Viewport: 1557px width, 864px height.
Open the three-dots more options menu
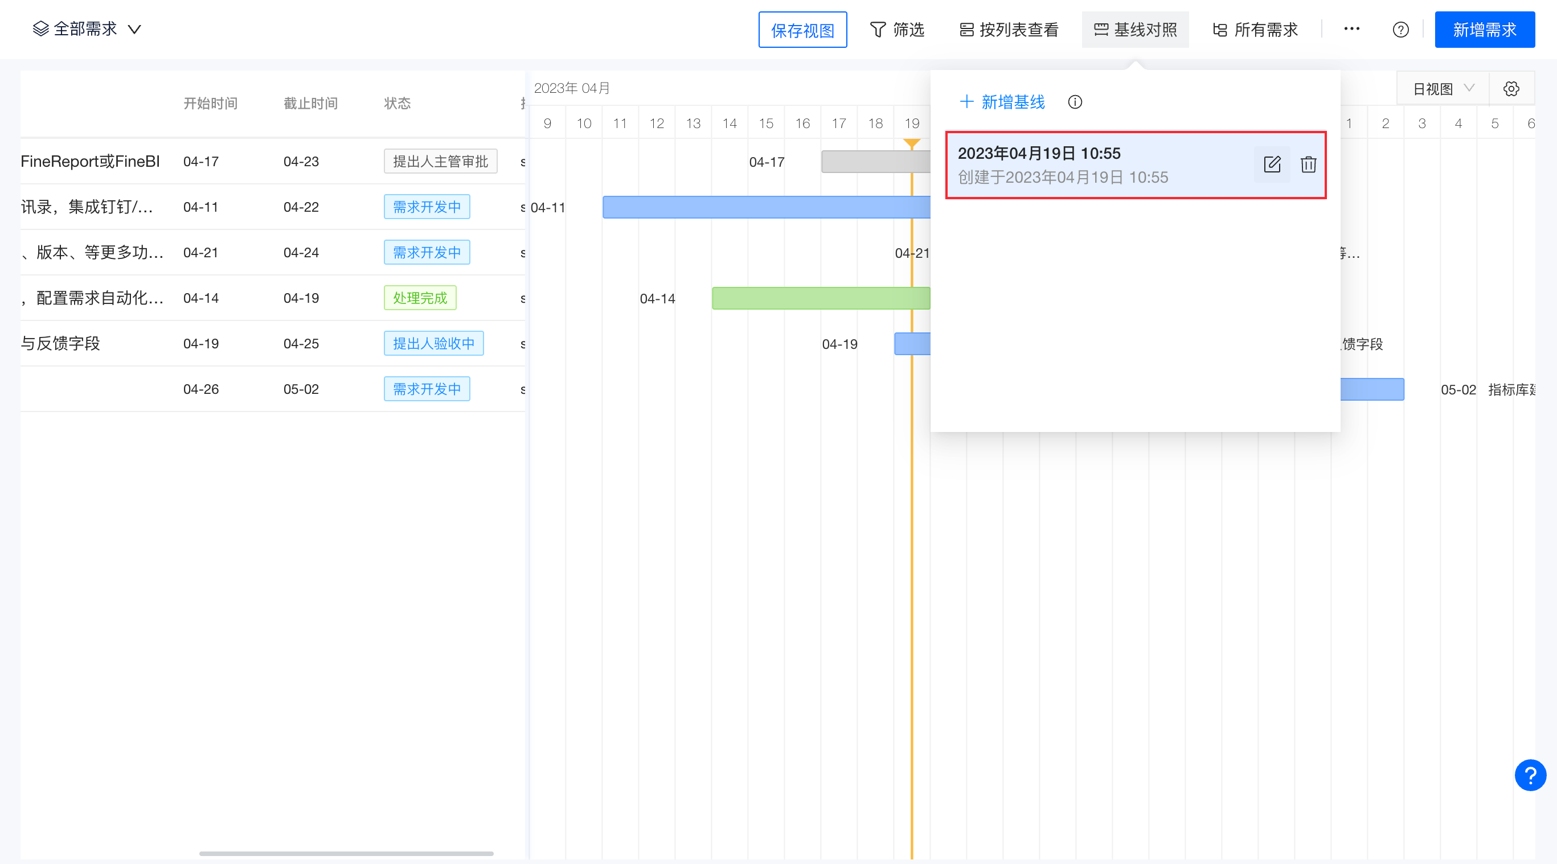tap(1351, 29)
